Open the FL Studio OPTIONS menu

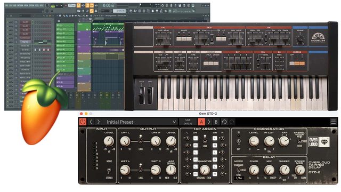pyautogui.click(x=32, y=5)
